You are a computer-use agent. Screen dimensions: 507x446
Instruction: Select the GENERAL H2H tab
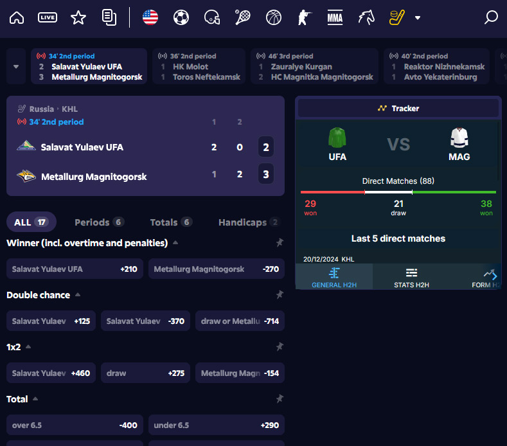334,277
